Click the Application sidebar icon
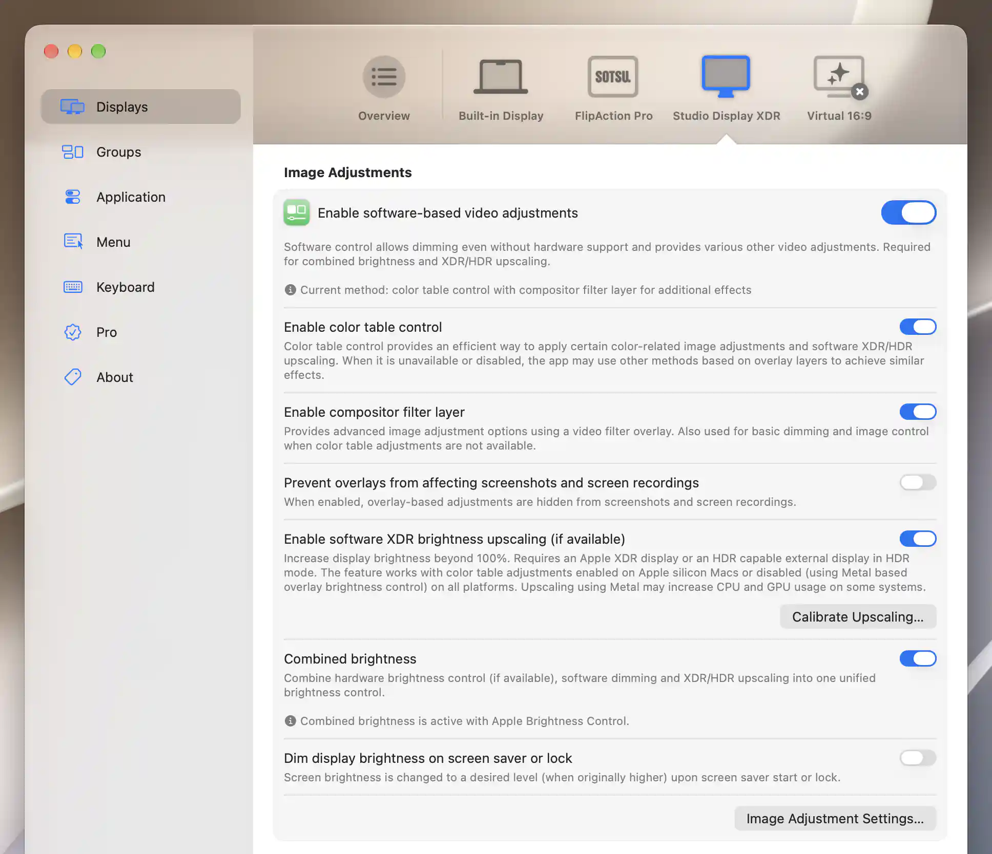 [72, 197]
